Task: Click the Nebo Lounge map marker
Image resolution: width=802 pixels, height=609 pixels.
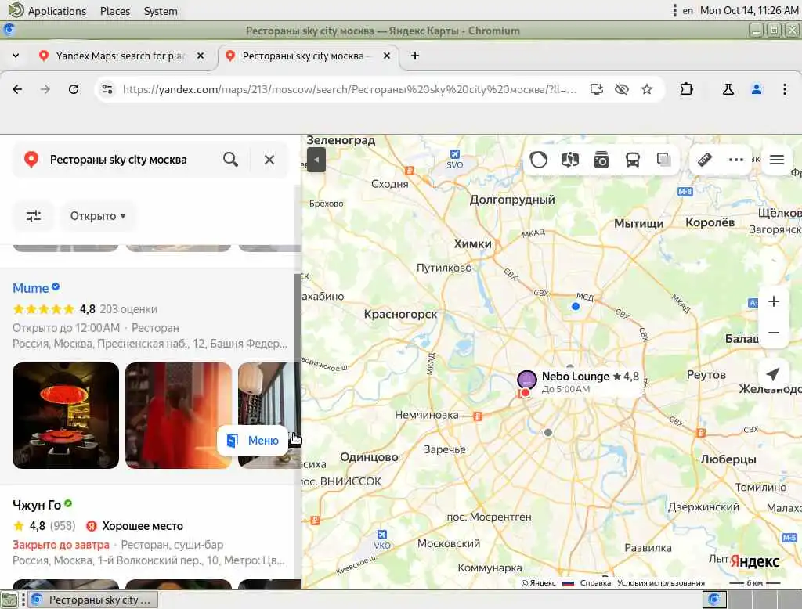Action: (526, 380)
